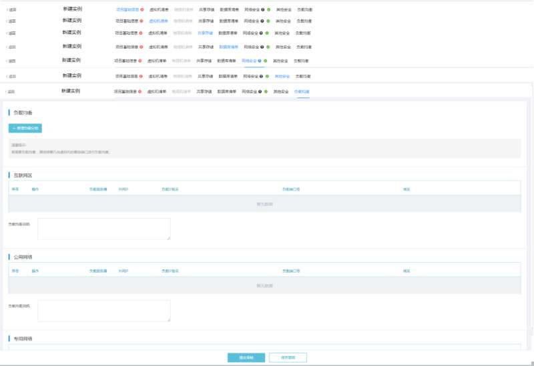
Task: Select the highlighted 虚拟机清单 tab
Action: (158, 21)
